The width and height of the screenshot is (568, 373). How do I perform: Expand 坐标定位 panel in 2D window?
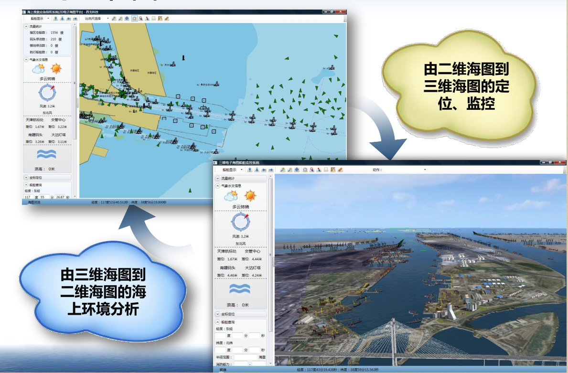[x=26, y=178]
